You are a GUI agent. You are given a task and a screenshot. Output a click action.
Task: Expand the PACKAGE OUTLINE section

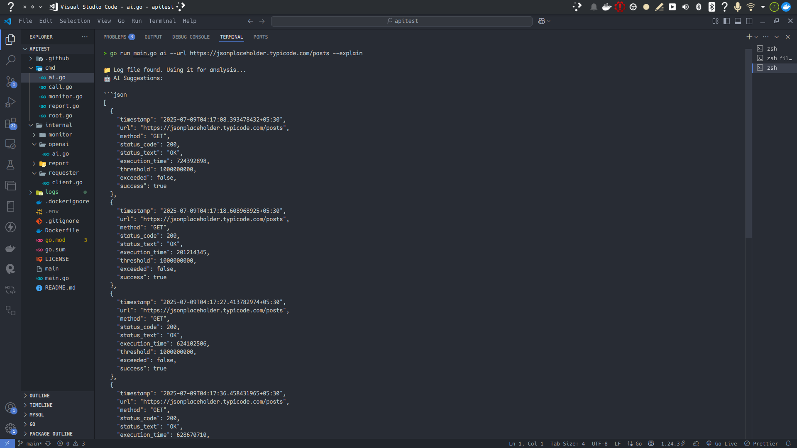point(58,434)
